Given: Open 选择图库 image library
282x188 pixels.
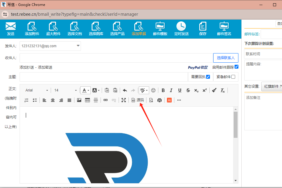Looking at the screenshot, I should 96,29.
